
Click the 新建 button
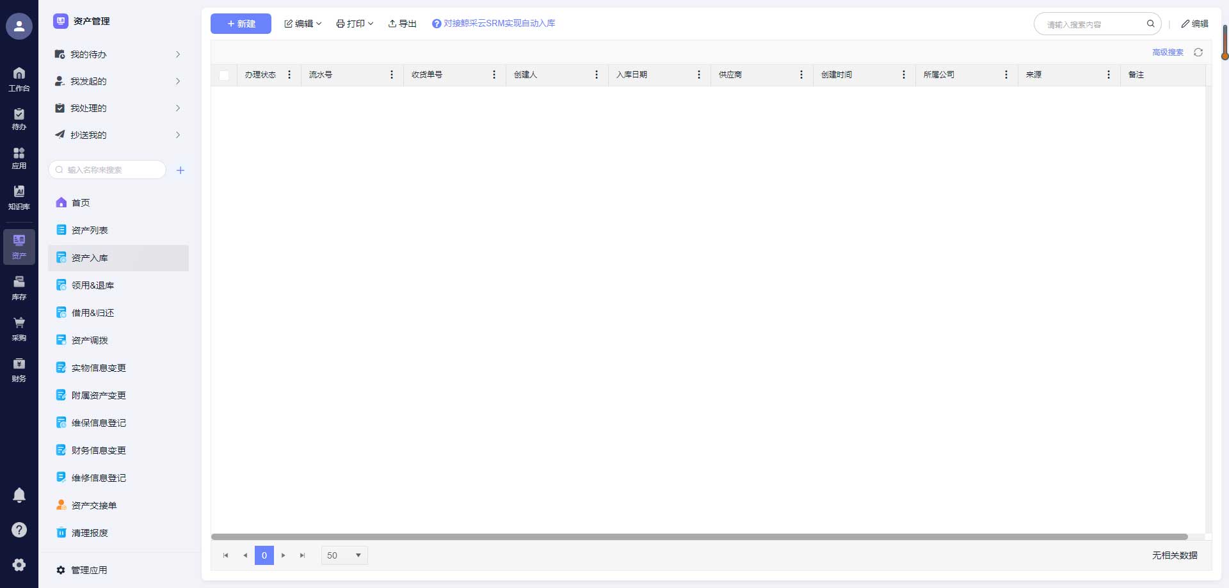click(x=241, y=24)
